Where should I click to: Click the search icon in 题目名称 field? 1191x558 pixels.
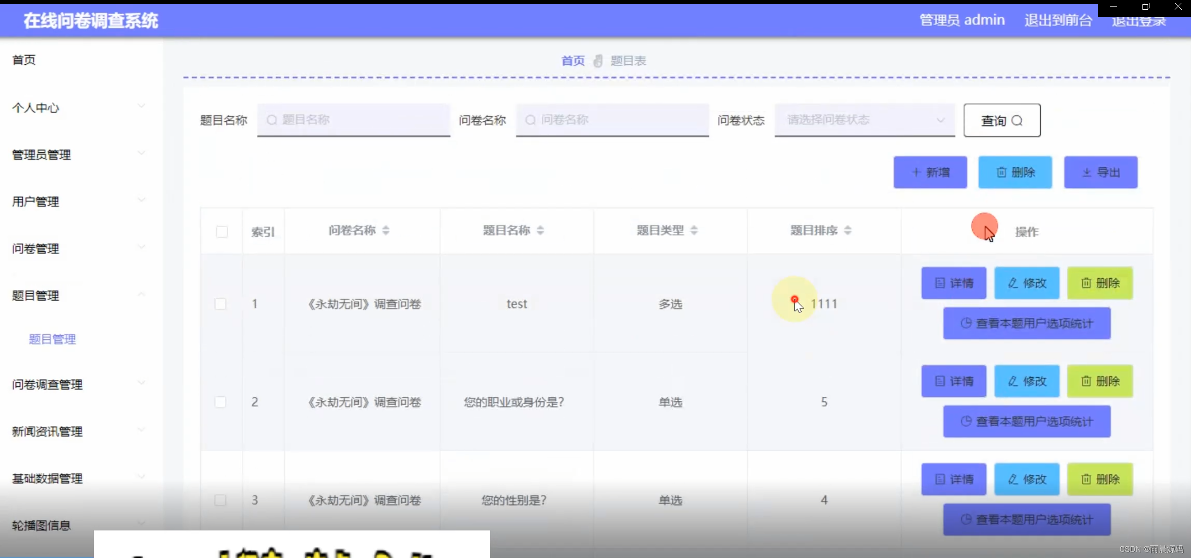pyautogui.click(x=272, y=120)
